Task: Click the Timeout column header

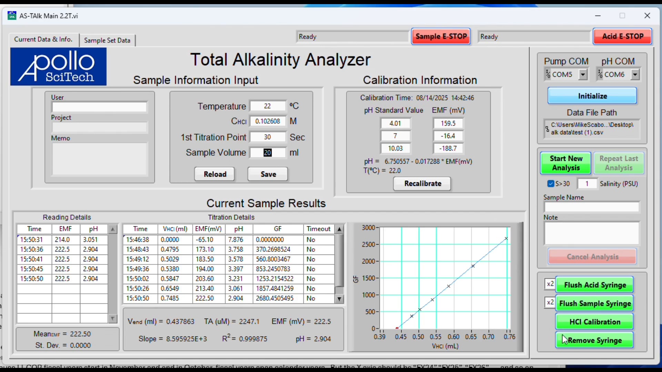Action: pyautogui.click(x=319, y=229)
